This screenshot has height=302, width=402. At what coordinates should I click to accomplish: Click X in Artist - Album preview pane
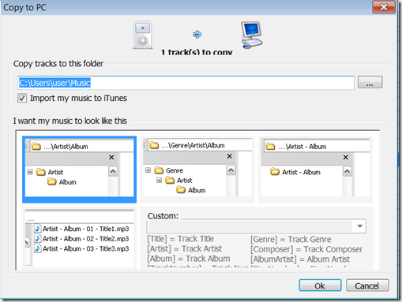[346, 157]
